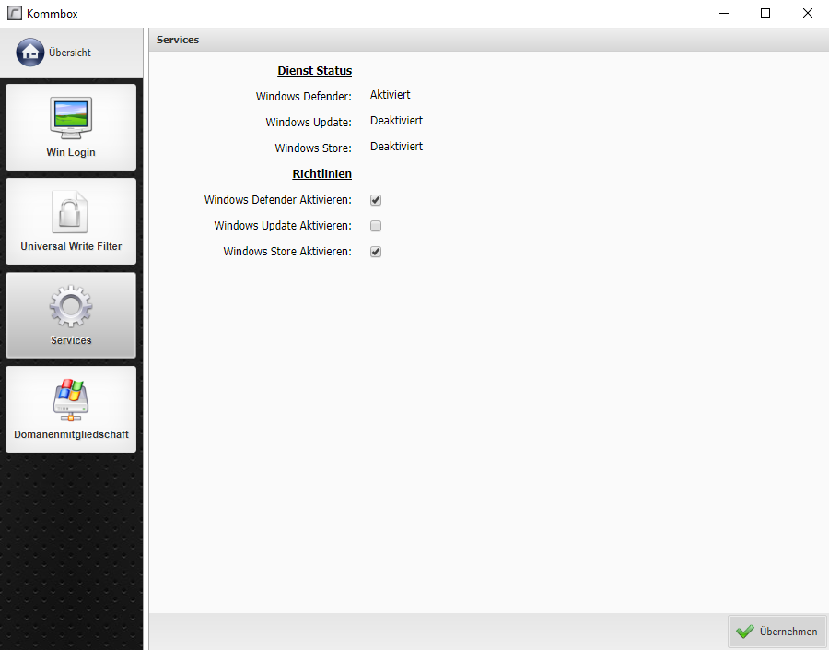Click the 'Dienst Status' heading

(x=314, y=71)
